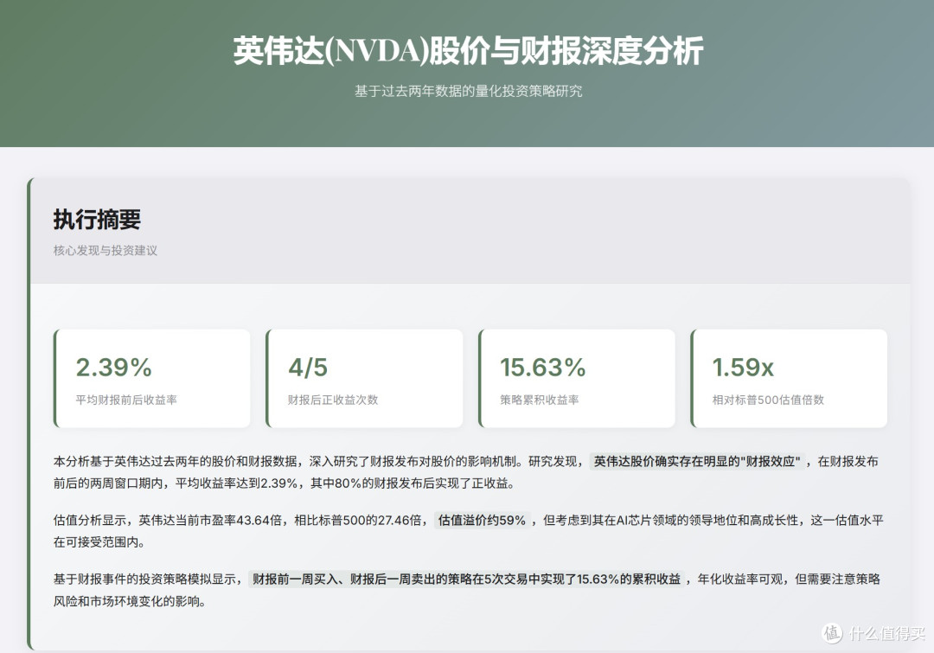Image resolution: width=934 pixels, height=653 pixels.
Task: Click subtitle 基于过去两年数据的量化投资策略研究
Action: (468, 91)
